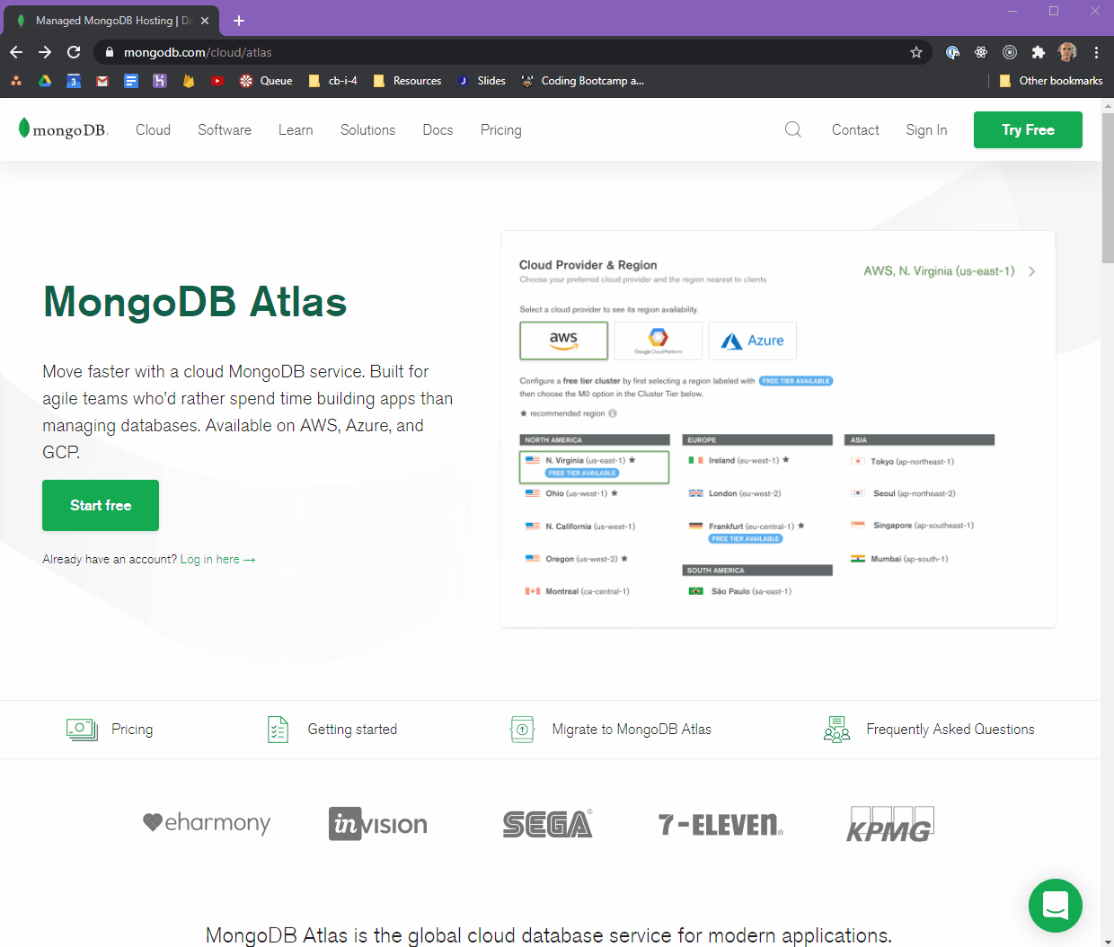Click the Getting started text link
1114x947 pixels.
352,730
